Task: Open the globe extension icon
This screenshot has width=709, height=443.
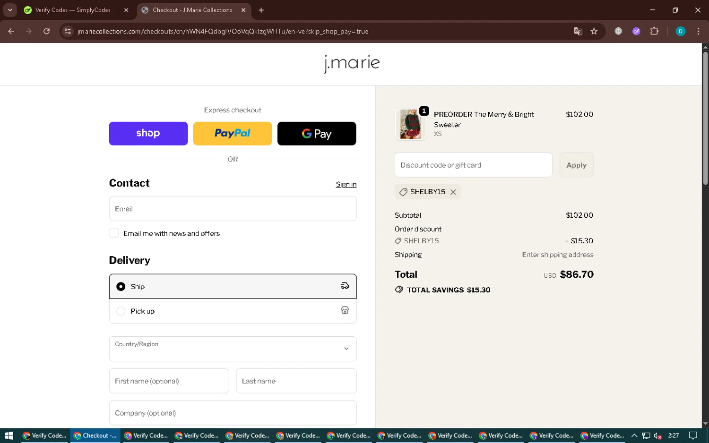Action: tap(618, 31)
